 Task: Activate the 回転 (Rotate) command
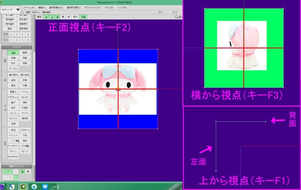(25, 63)
